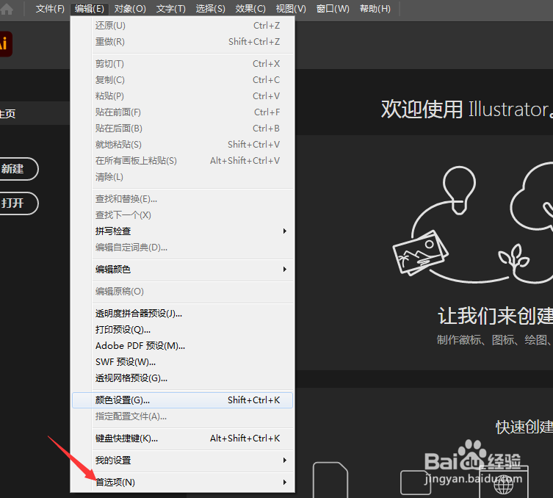This screenshot has width=553, height=498.
Task: Open 颜色设置(G)... dialog
Action: coord(182,400)
